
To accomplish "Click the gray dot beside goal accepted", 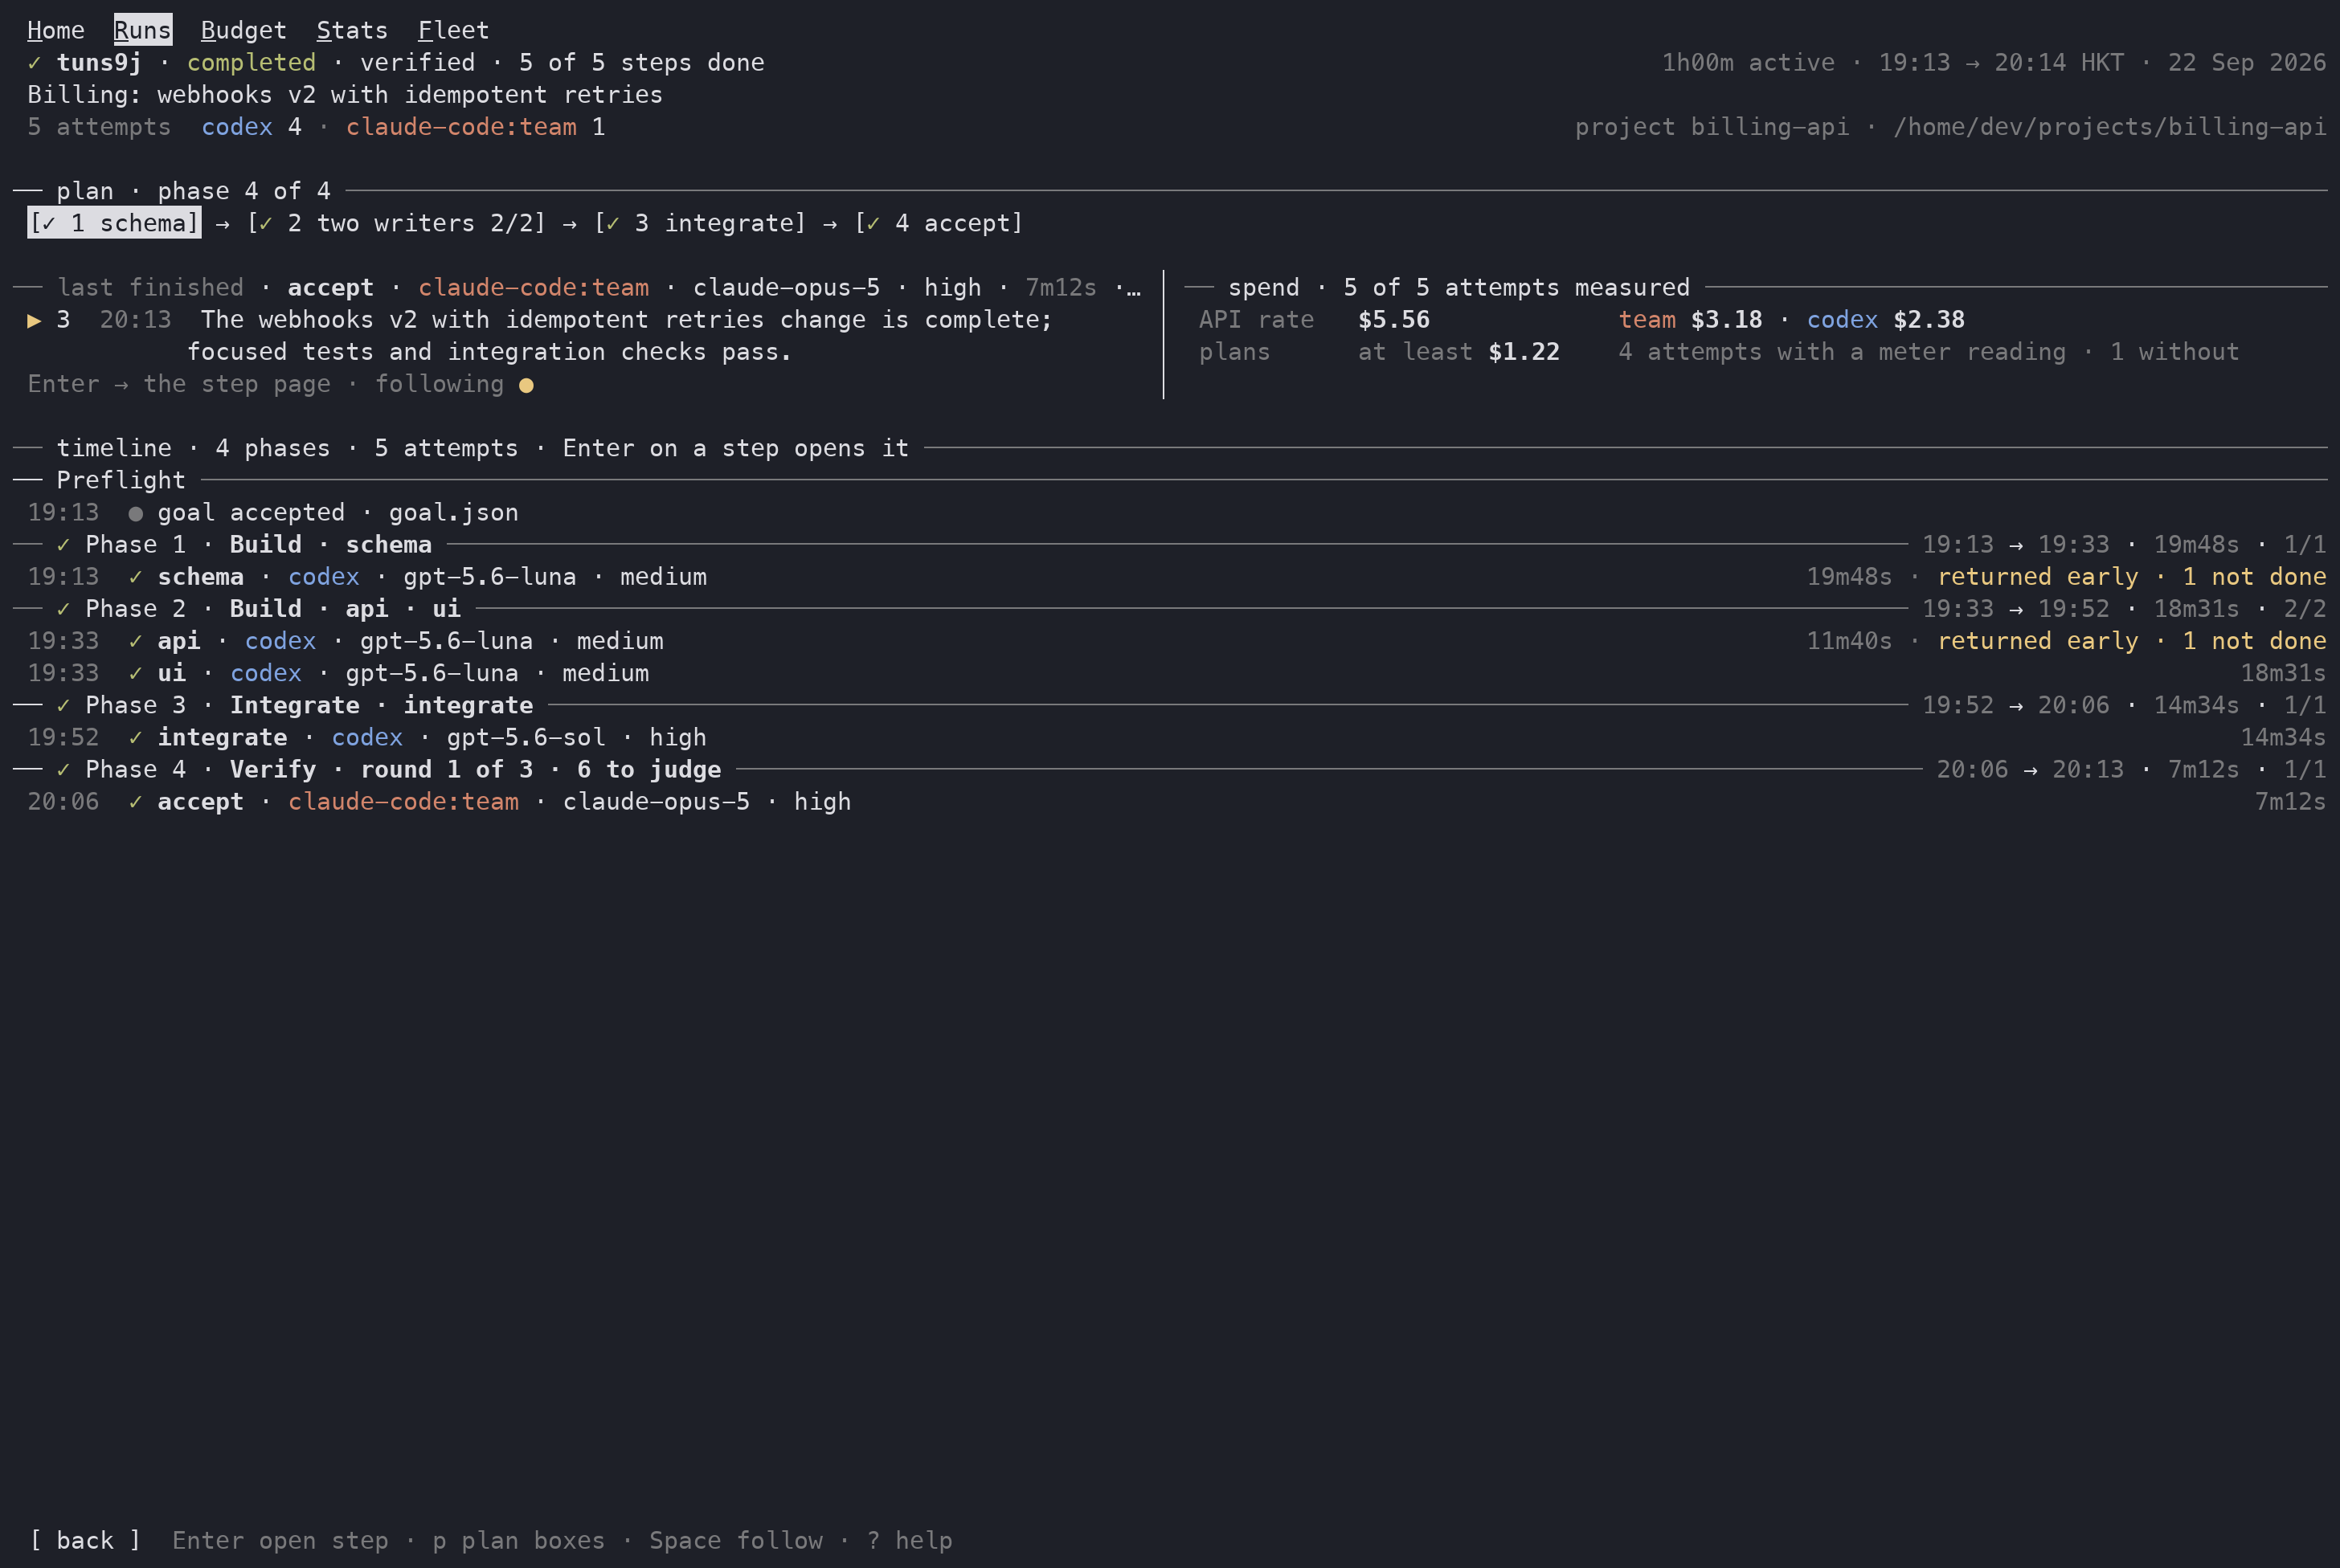I will [x=135, y=513].
